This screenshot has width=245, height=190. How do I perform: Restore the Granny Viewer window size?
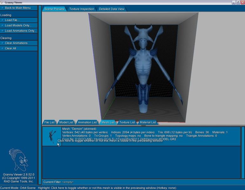(x=238, y=2)
